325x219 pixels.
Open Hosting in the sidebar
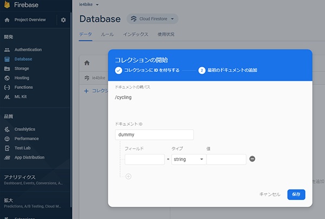tap(22, 78)
